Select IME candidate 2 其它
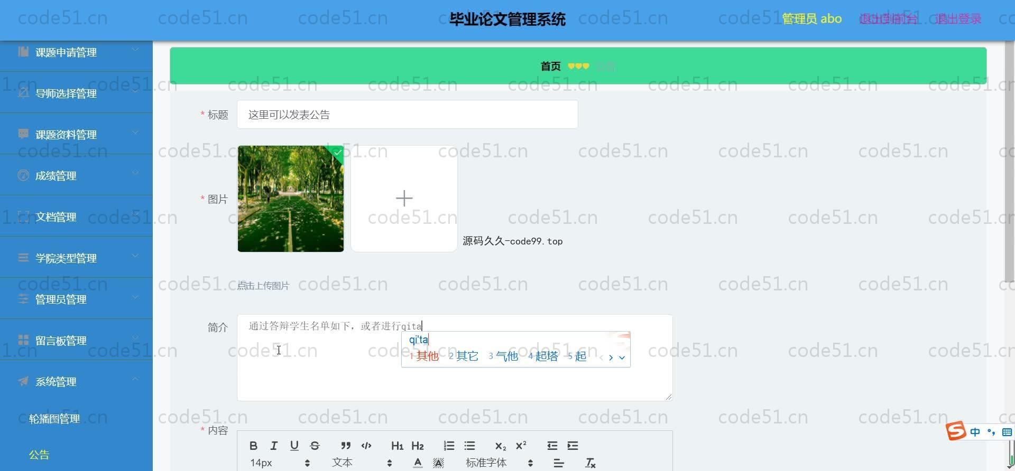Image resolution: width=1015 pixels, height=471 pixels. click(464, 356)
